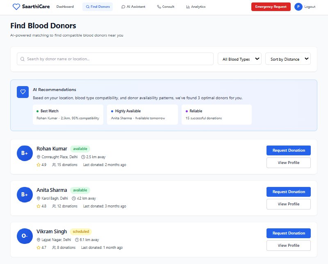Click the green dot of Best Match
This screenshot has width=328, height=264.
click(x=37, y=111)
